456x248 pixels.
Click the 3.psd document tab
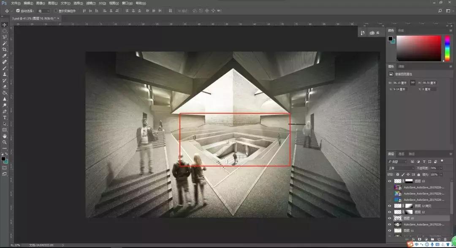30,18
